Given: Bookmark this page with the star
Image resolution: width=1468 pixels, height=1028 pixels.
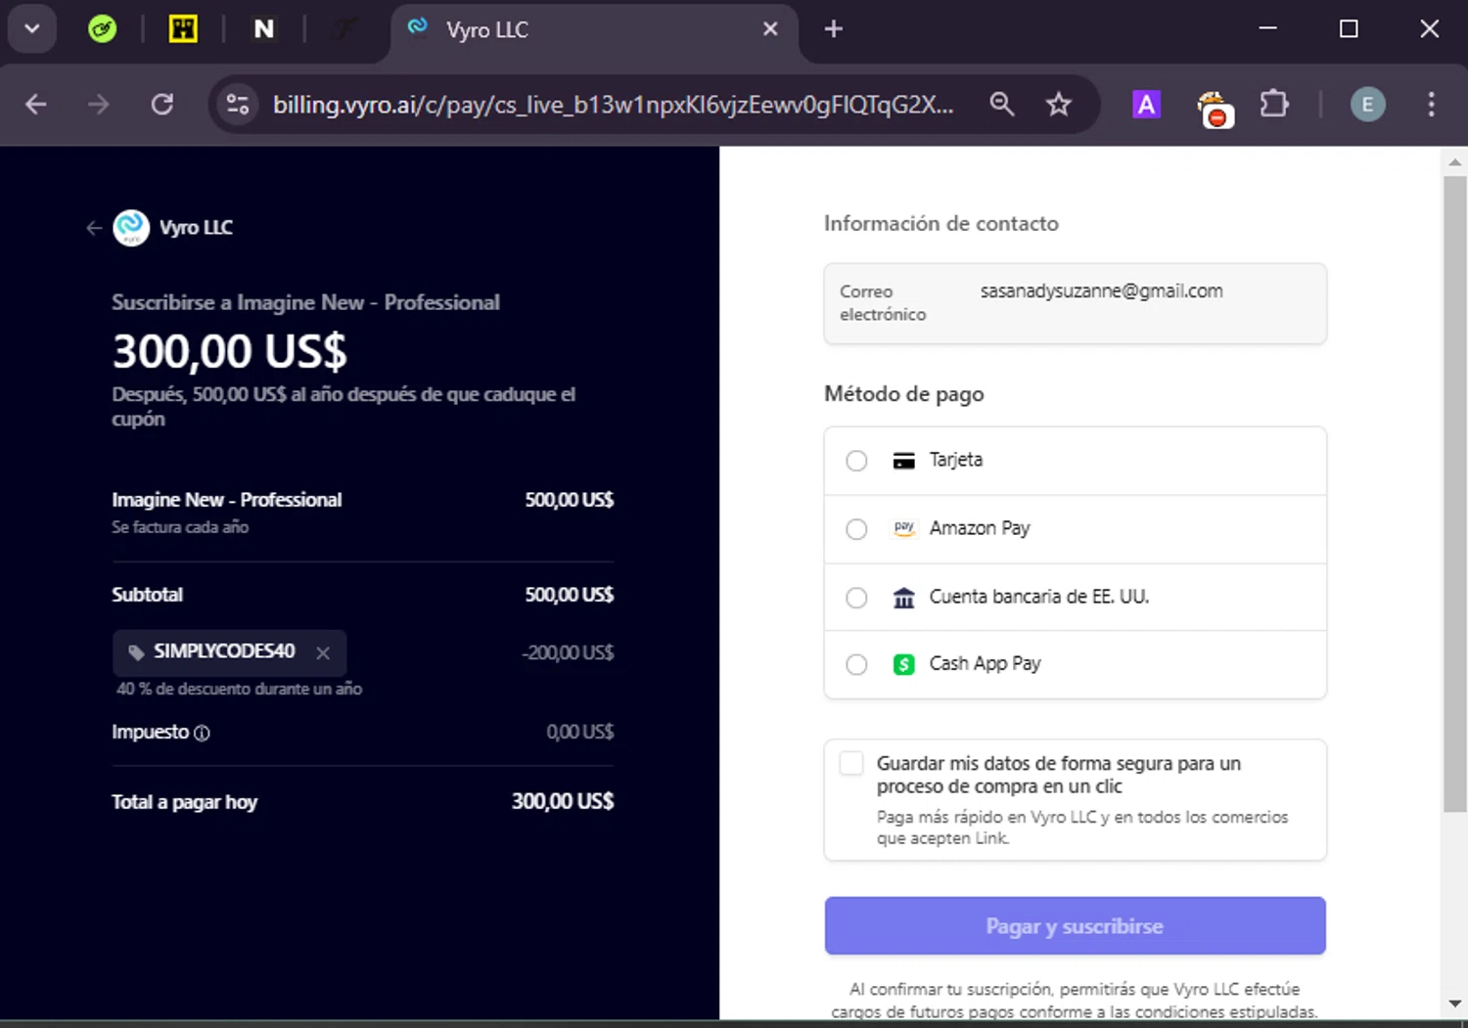Looking at the screenshot, I should (1059, 104).
